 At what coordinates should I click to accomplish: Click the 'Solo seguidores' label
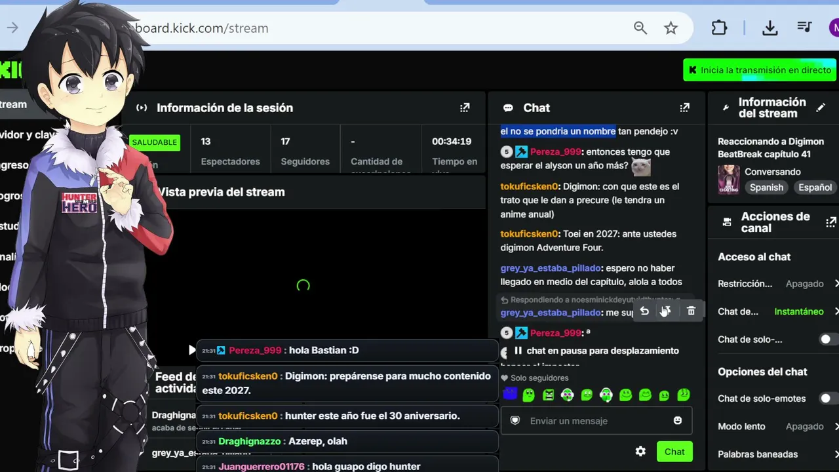point(539,378)
